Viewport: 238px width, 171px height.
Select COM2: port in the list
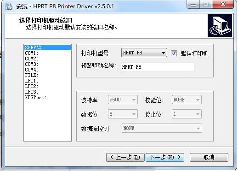click(x=47, y=59)
